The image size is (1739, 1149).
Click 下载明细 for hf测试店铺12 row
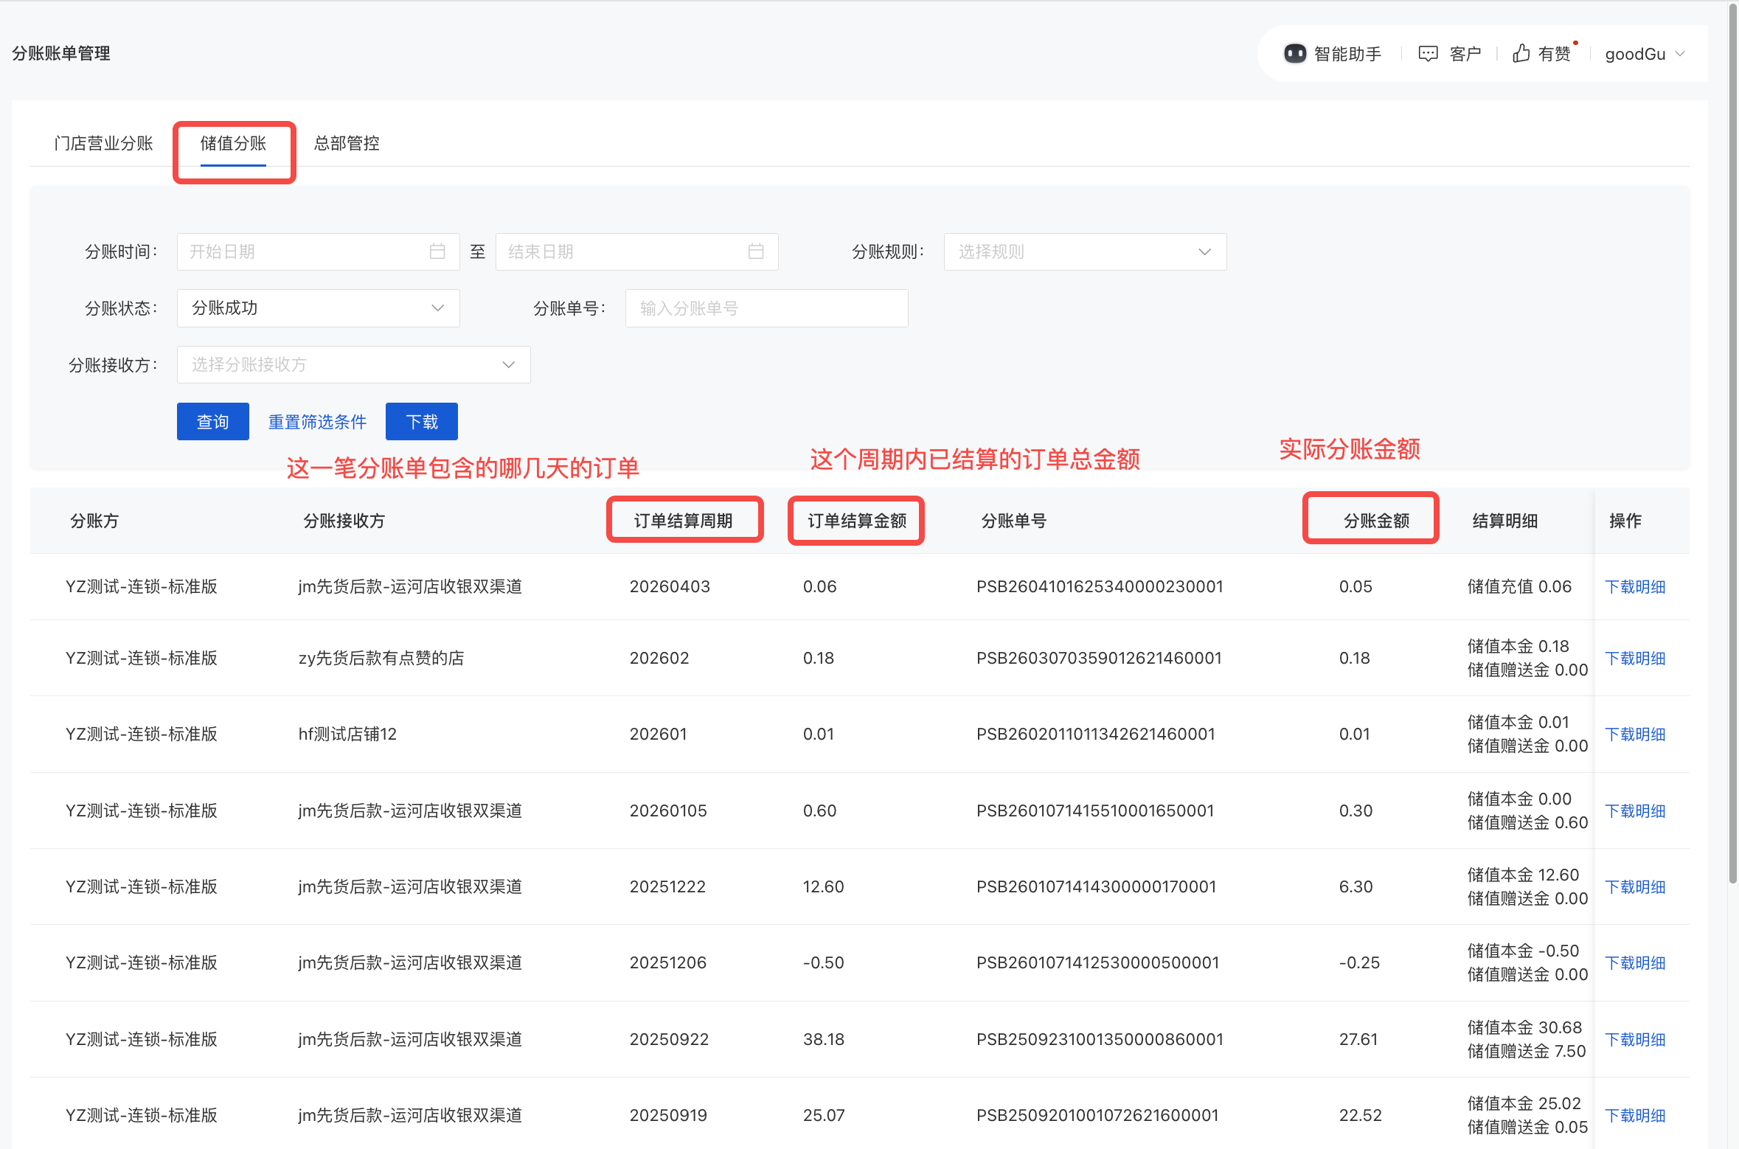(x=1635, y=735)
